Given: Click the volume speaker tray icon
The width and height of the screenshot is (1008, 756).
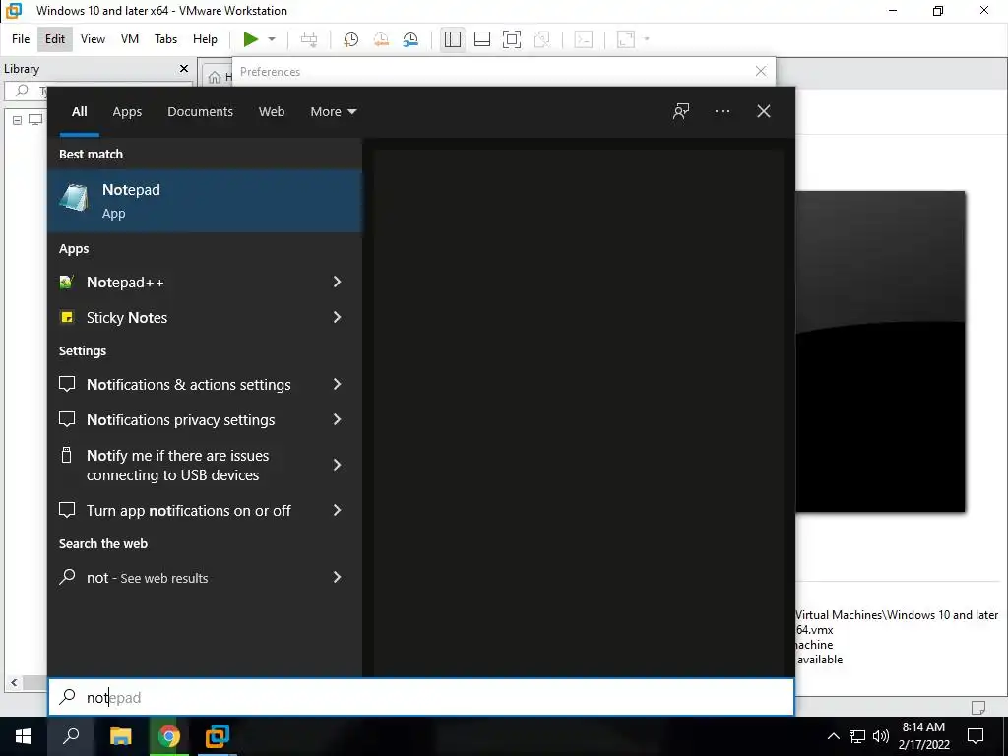Looking at the screenshot, I should [881, 736].
